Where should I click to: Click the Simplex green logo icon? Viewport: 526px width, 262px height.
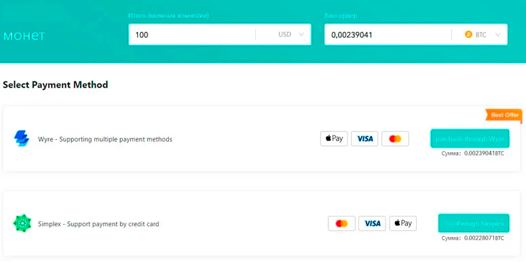pyautogui.click(x=22, y=223)
